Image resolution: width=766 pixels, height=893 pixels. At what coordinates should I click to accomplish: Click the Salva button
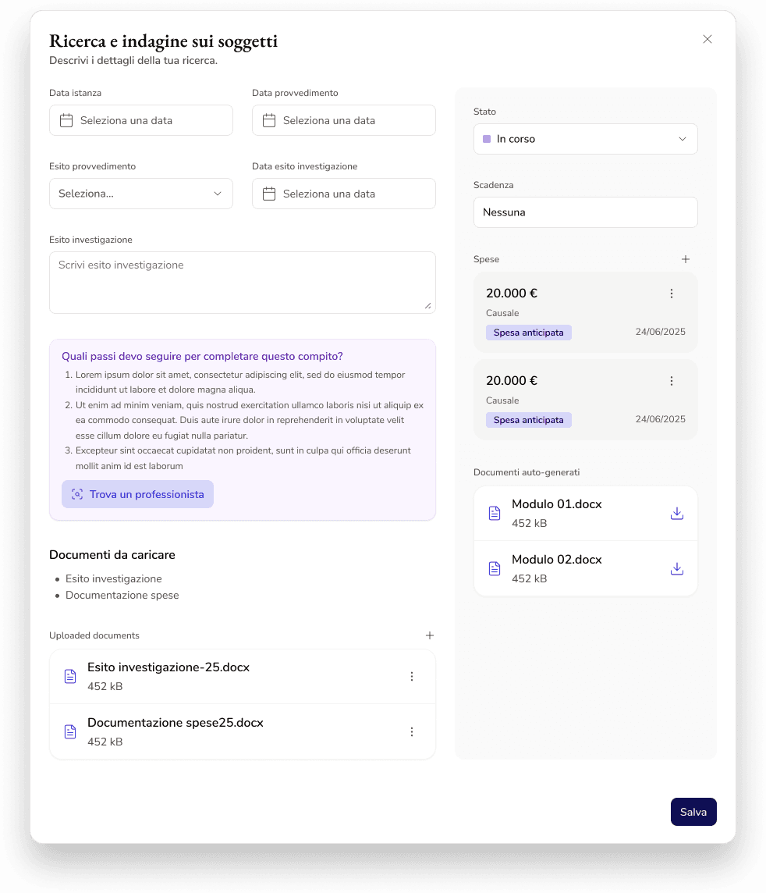click(693, 812)
